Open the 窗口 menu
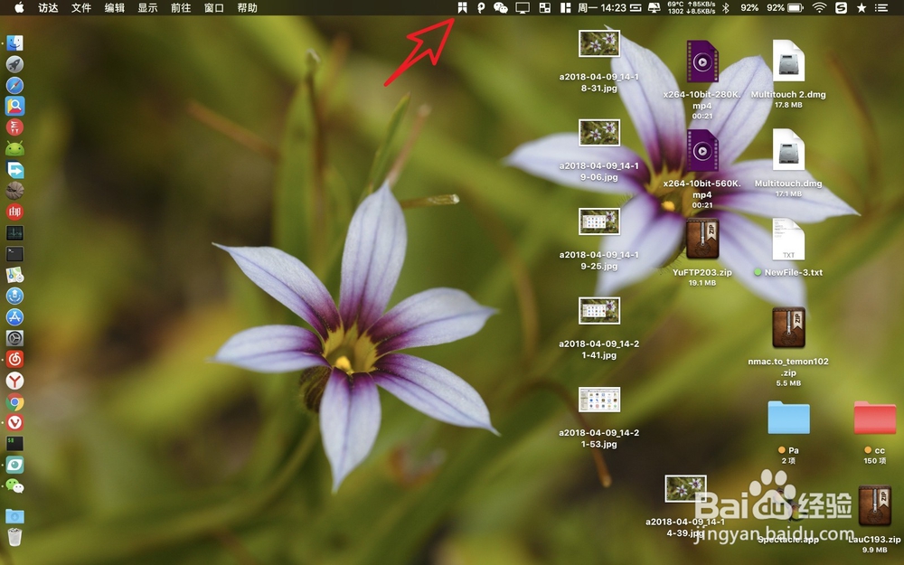The width and height of the screenshot is (904, 565). click(214, 7)
